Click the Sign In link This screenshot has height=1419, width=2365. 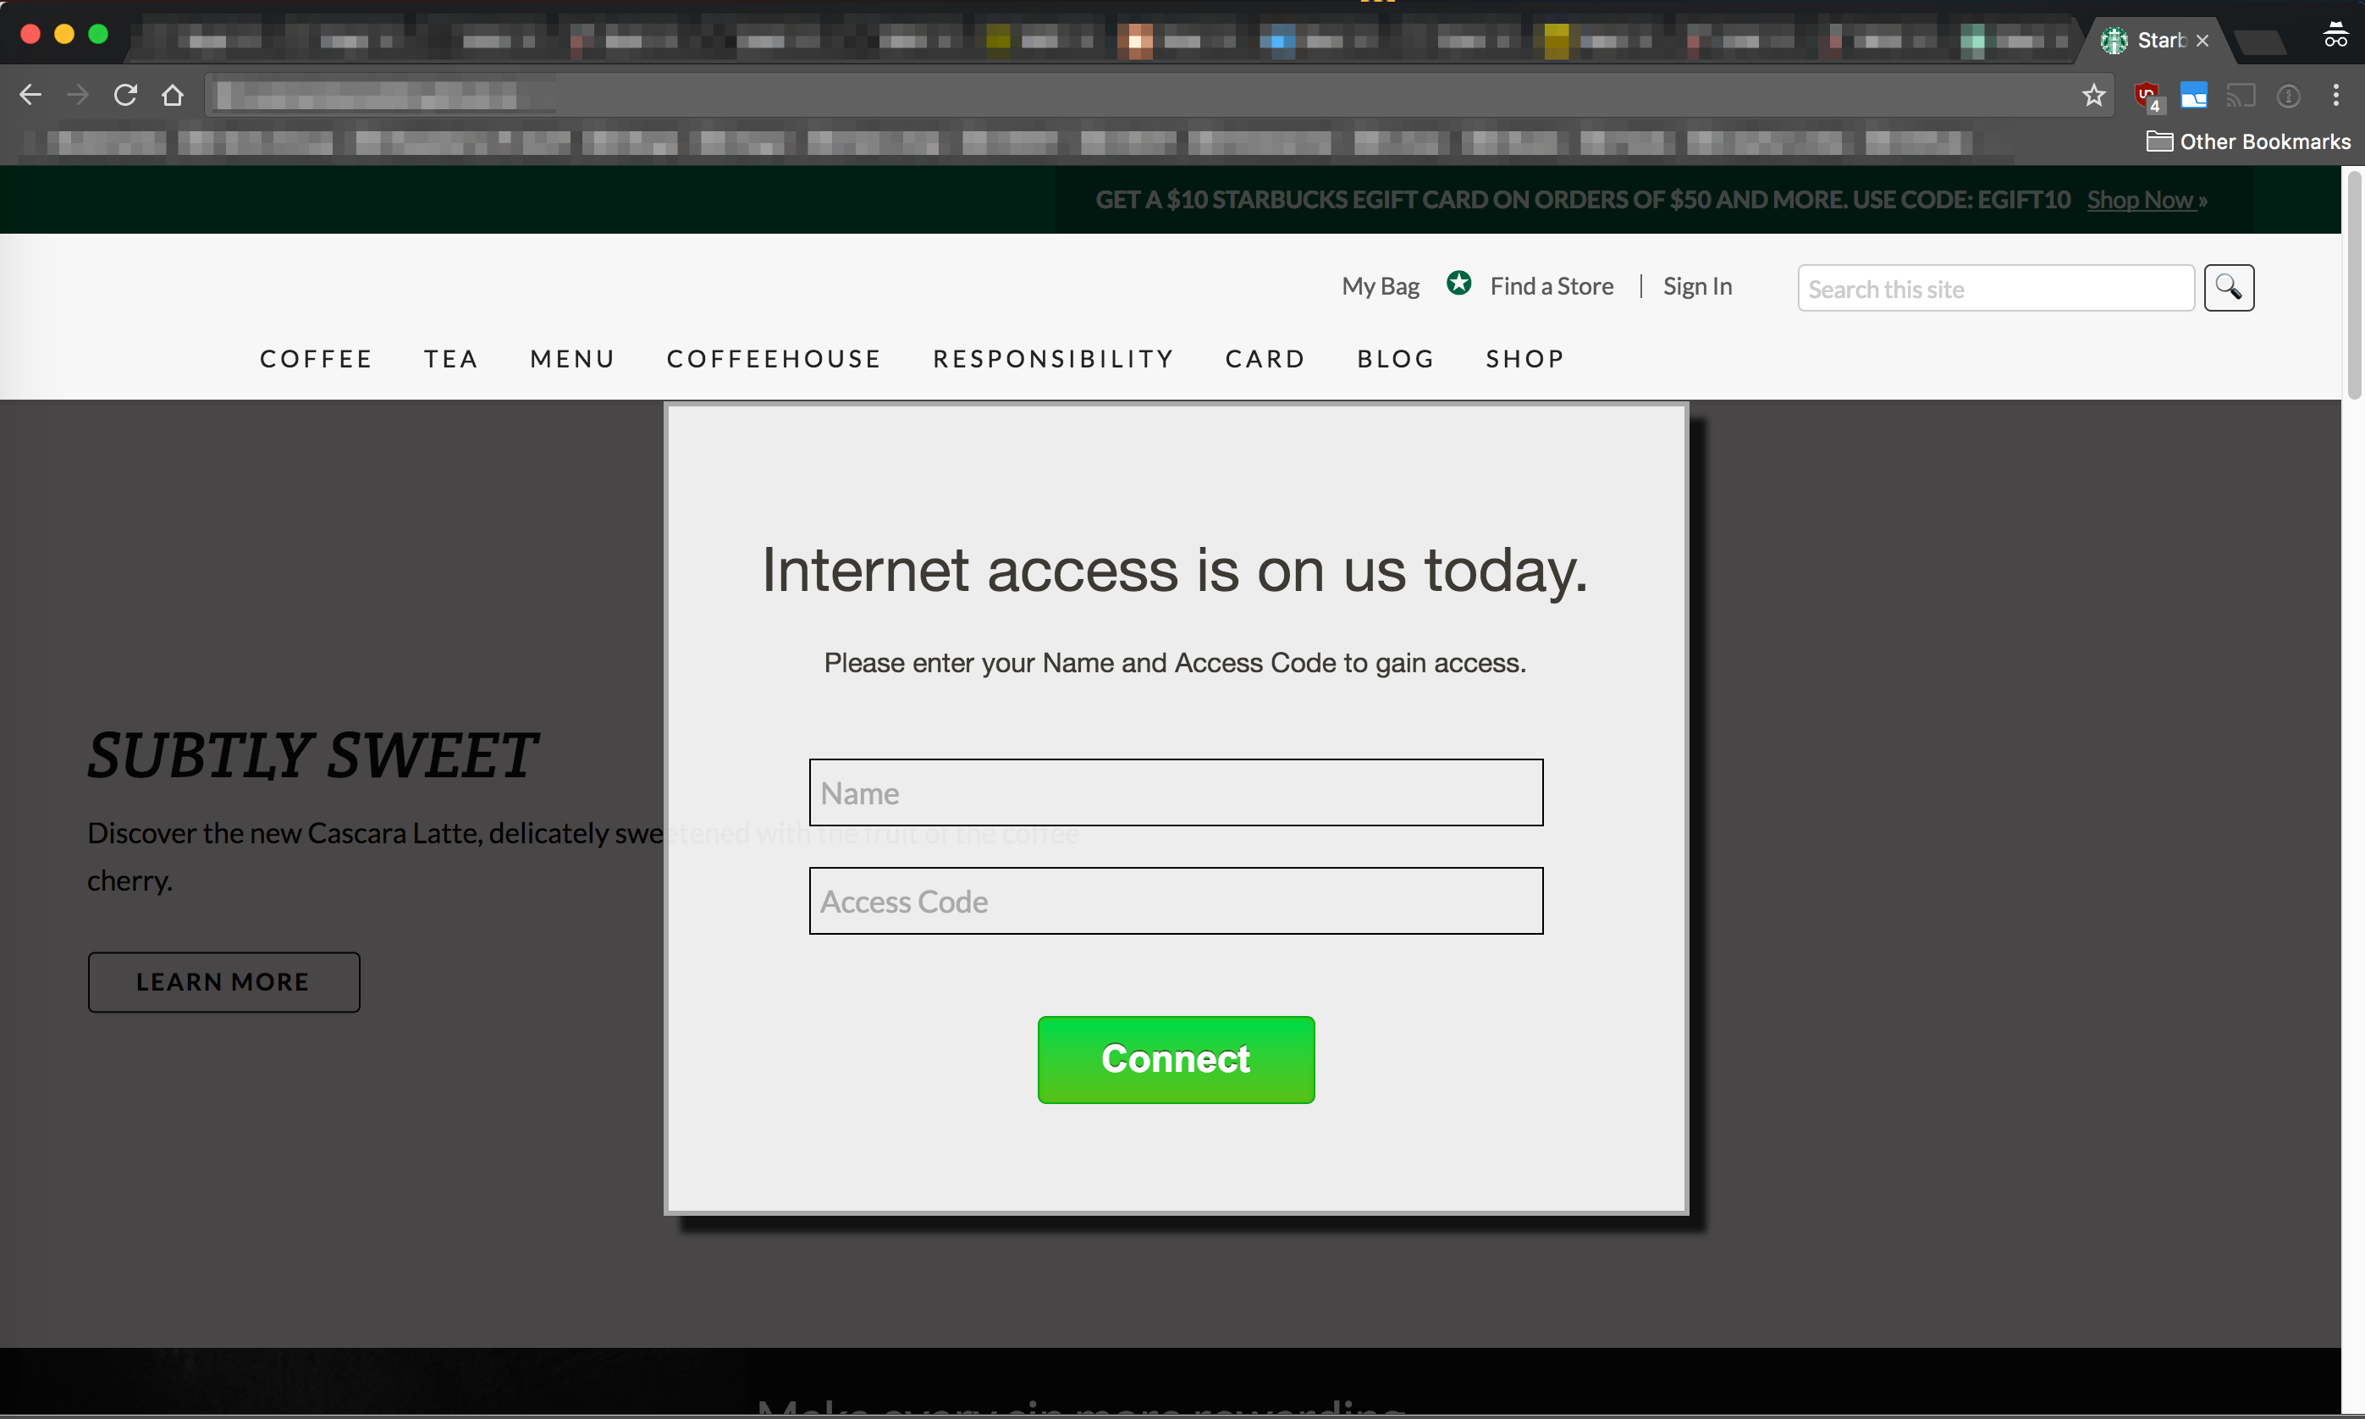click(x=1697, y=286)
